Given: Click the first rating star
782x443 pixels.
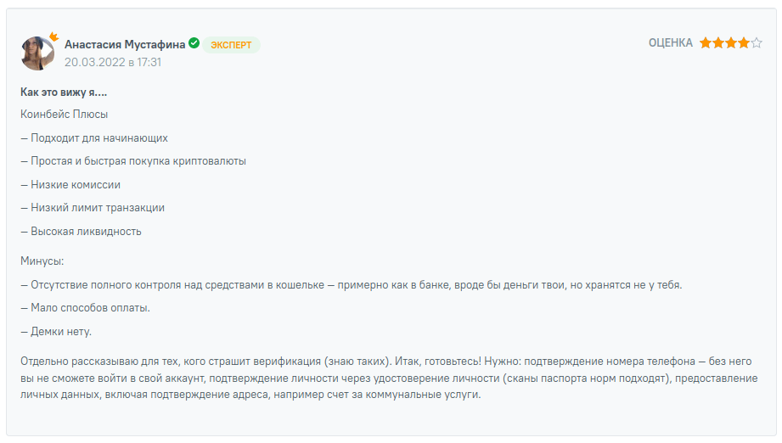Looking at the screenshot, I should coord(705,43).
